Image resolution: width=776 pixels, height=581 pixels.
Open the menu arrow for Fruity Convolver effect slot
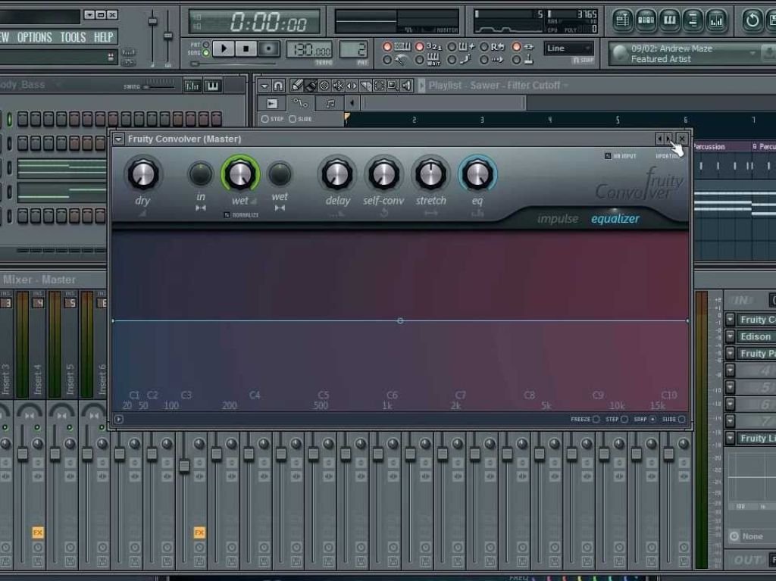tap(730, 320)
